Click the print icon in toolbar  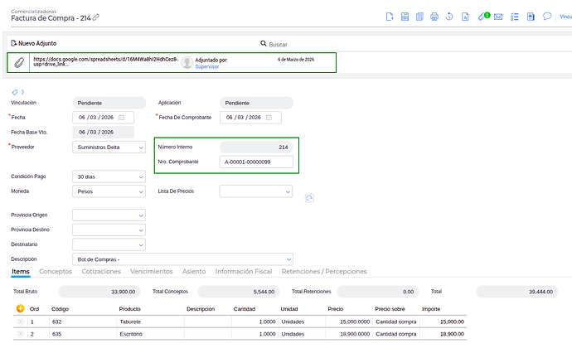434,17
